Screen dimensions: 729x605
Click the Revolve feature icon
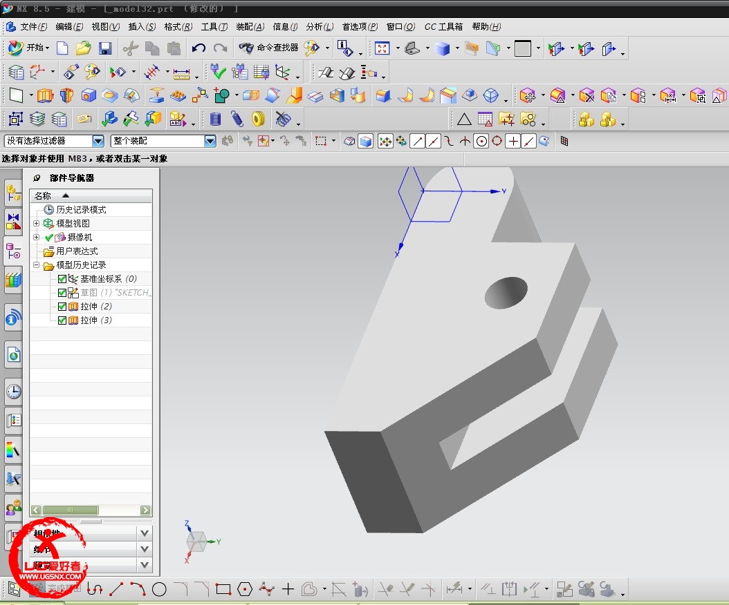click(x=66, y=95)
